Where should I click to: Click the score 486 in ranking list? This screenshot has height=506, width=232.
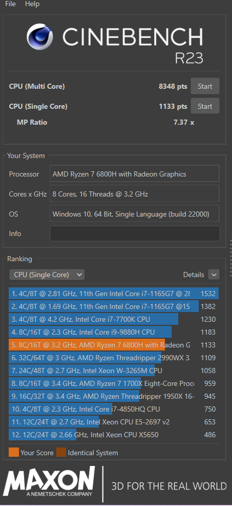210,435
